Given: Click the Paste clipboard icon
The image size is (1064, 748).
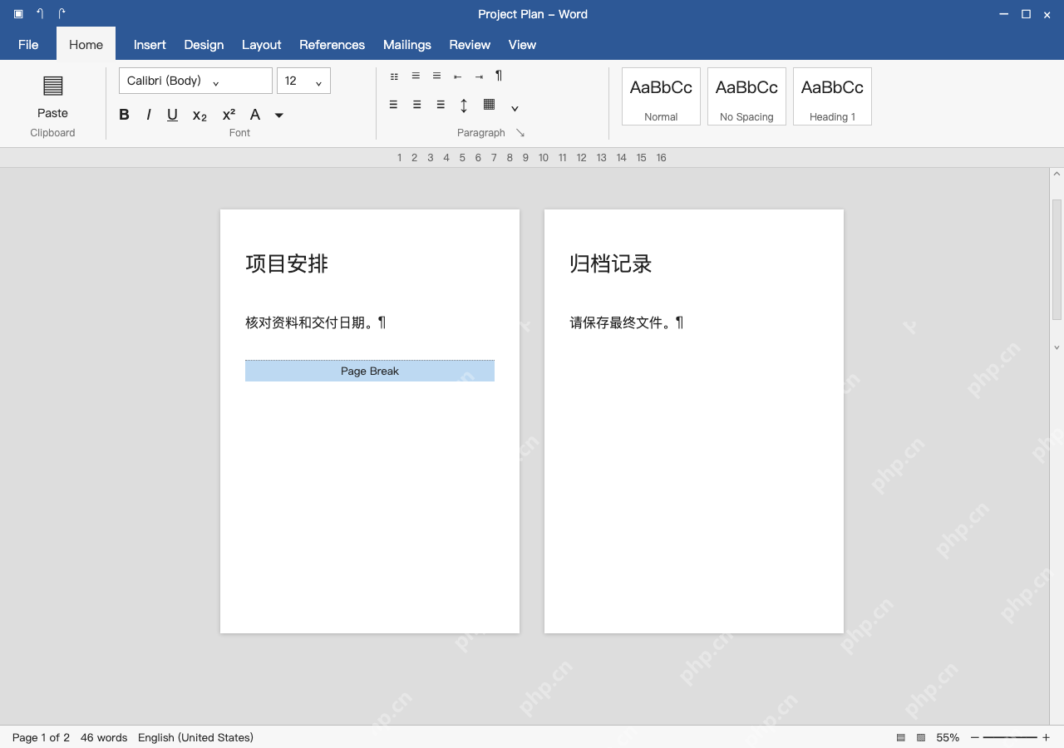Looking at the screenshot, I should click(x=52, y=86).
